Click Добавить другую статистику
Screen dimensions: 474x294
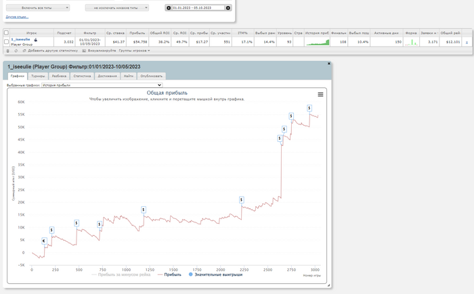pos(50,51)
